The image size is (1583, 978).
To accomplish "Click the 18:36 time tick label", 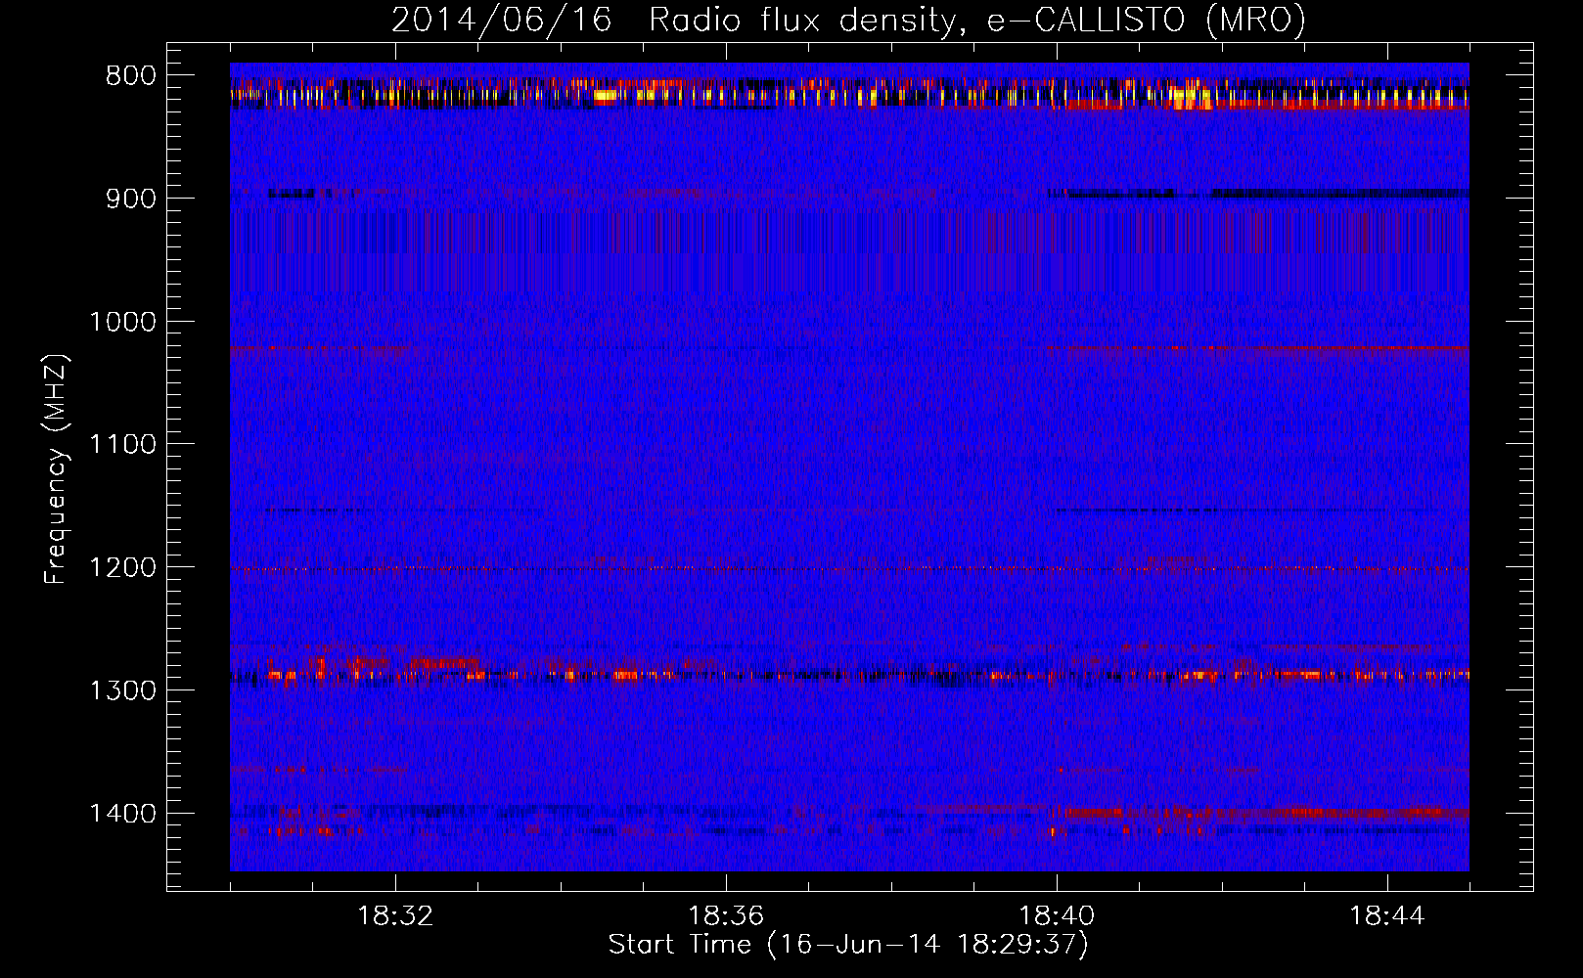I will [726, 916].
